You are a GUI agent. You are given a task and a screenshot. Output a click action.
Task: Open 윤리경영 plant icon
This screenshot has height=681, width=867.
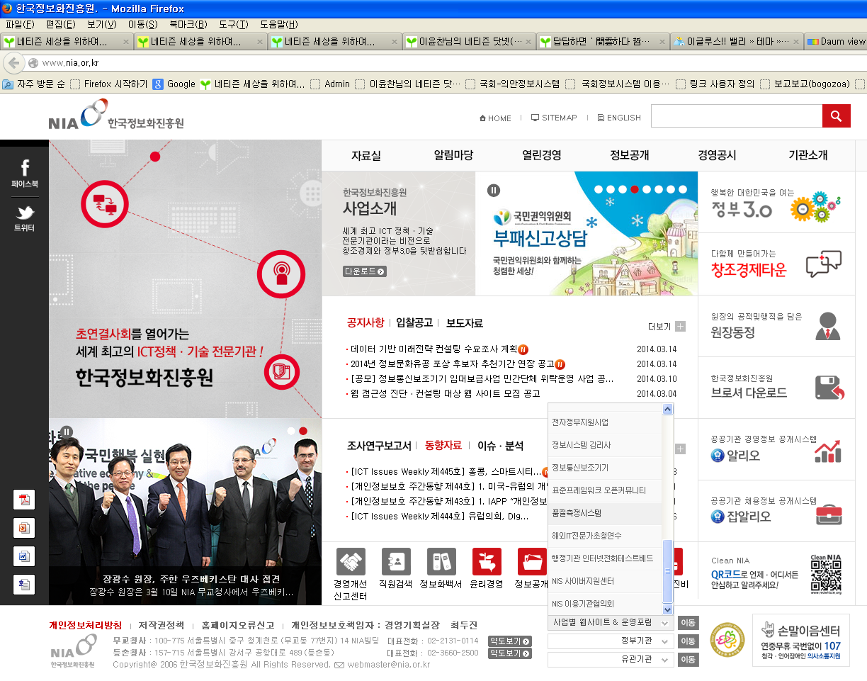point(487,561)
